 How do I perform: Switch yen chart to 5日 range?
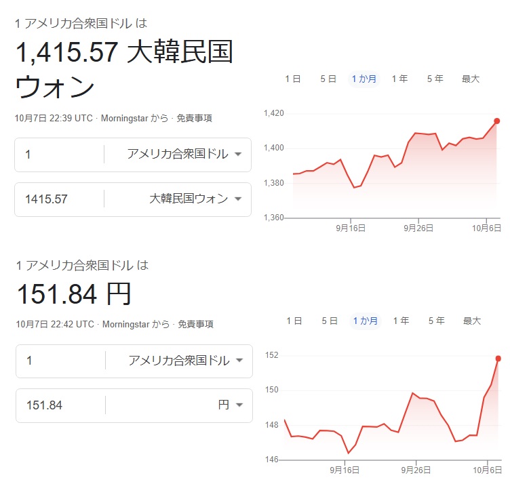click(330, 321)
